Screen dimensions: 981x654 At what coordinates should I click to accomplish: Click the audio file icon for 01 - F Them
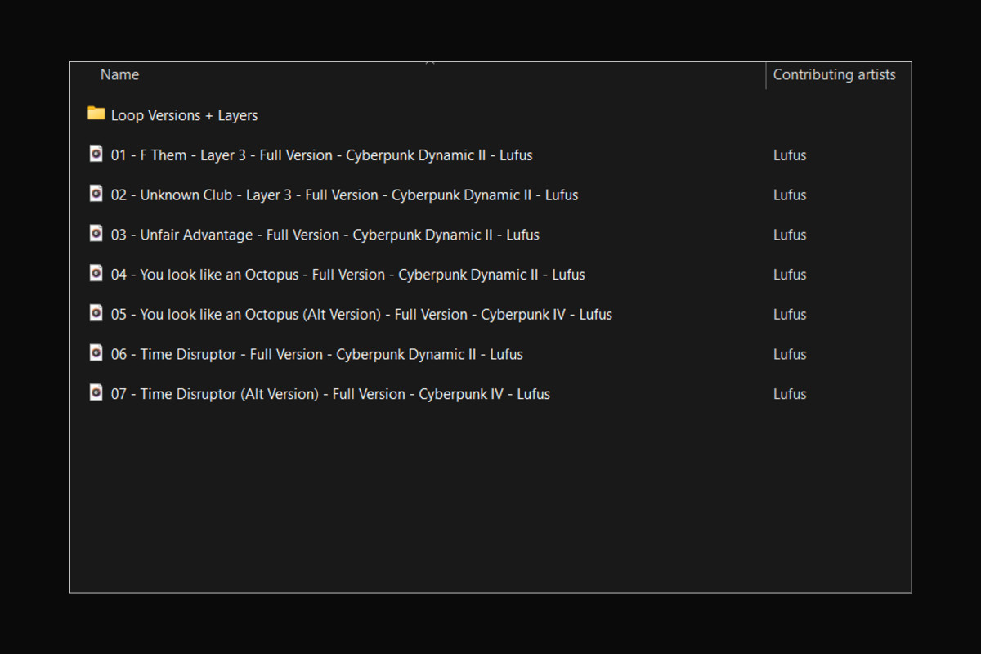96,154
